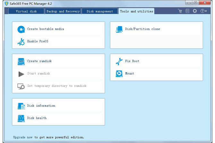Click the Create bootable media disc icon
Viewport: 215px width, 143px height.
(21, 29)
